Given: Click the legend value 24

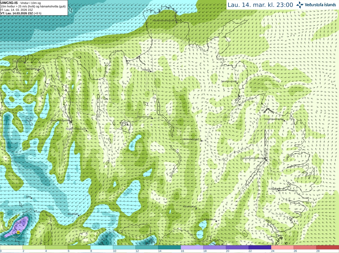Looking at the screenshot, I should (273, 251).
